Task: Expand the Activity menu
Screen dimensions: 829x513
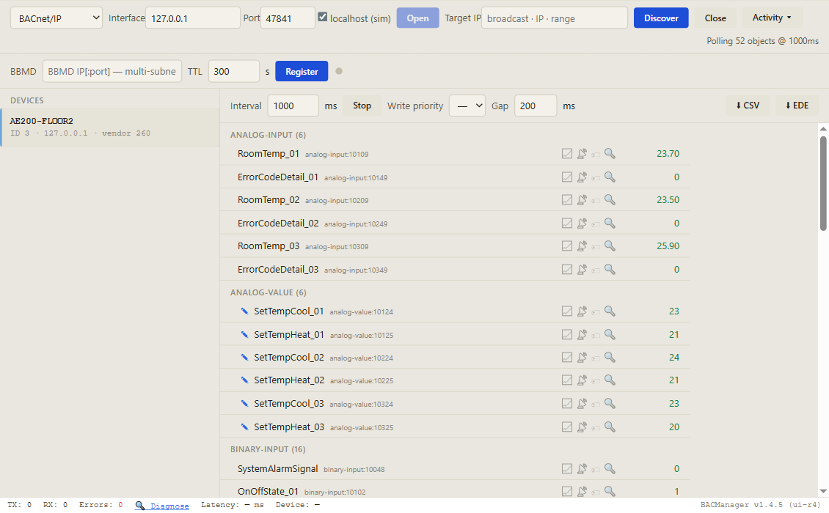Action: pos(772,18)
